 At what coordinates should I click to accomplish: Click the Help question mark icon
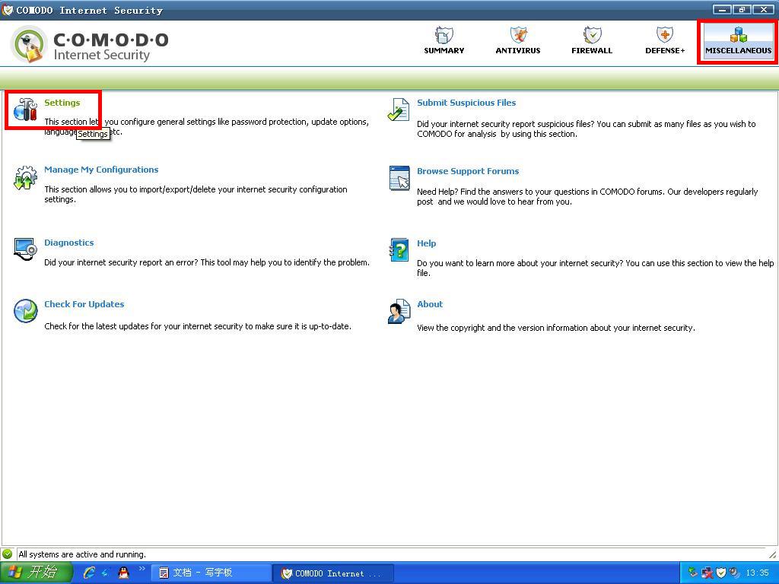click(x=399, y=249)
